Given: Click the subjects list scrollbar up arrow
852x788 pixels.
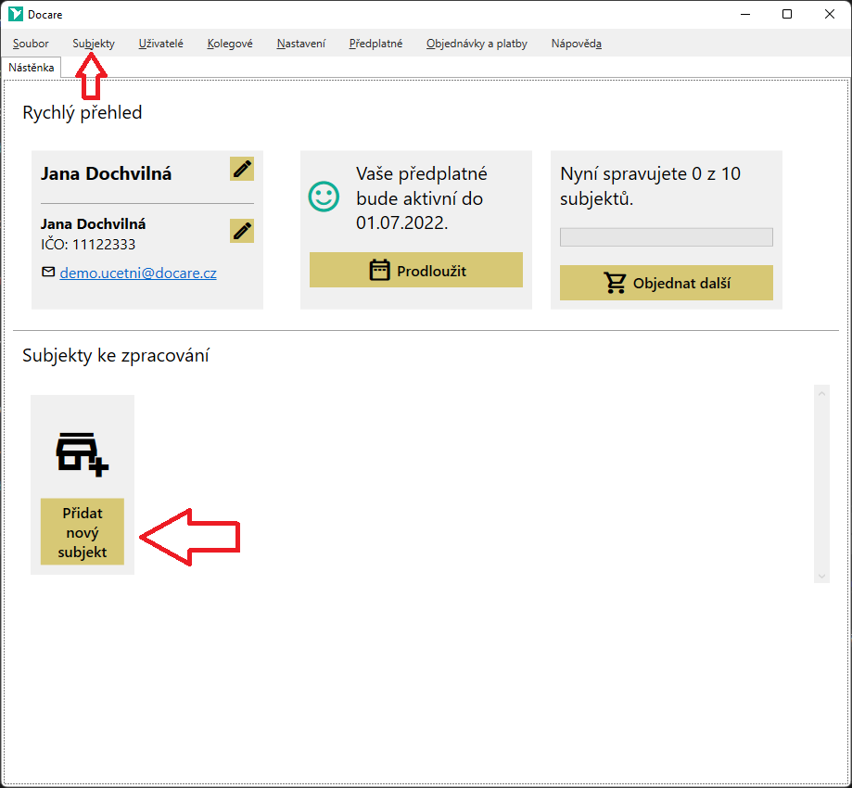Looking at the screenshot, I should click(x=821, y=393).
